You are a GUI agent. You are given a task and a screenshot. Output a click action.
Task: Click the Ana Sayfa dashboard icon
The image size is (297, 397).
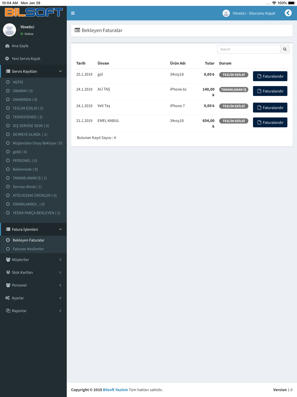click(x=7, y=46)
